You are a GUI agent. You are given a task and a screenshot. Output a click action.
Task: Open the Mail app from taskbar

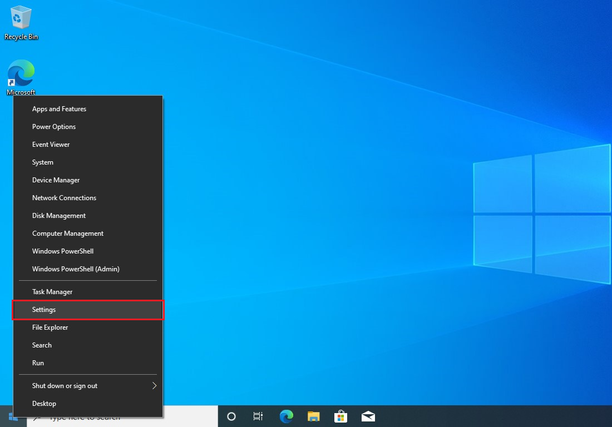click(x=368, y=416)
